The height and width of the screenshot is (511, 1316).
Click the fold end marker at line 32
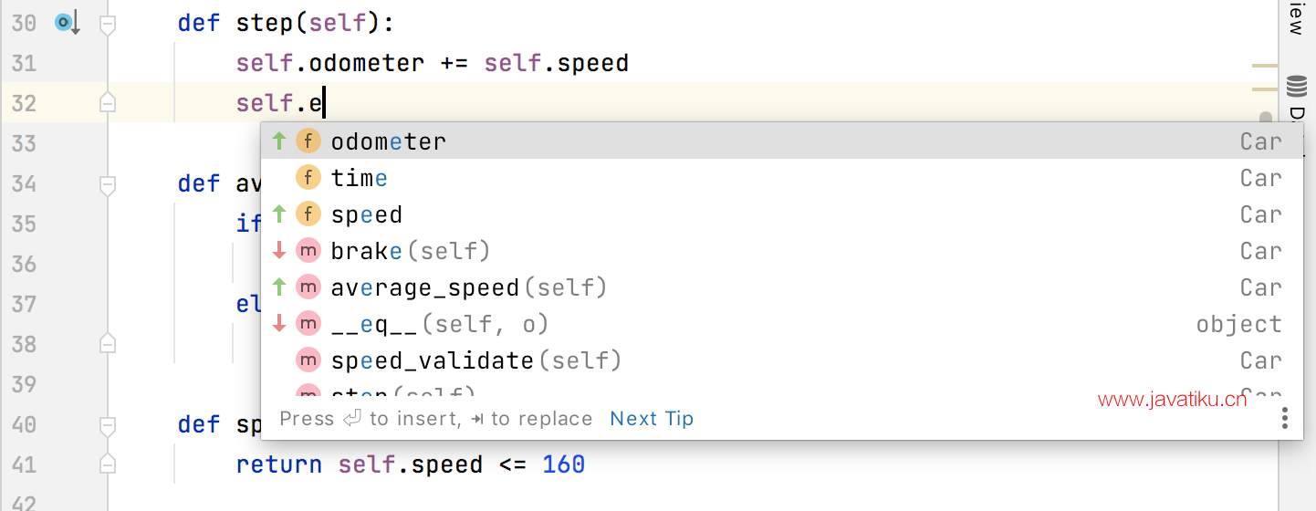click(x=108, y=102)
